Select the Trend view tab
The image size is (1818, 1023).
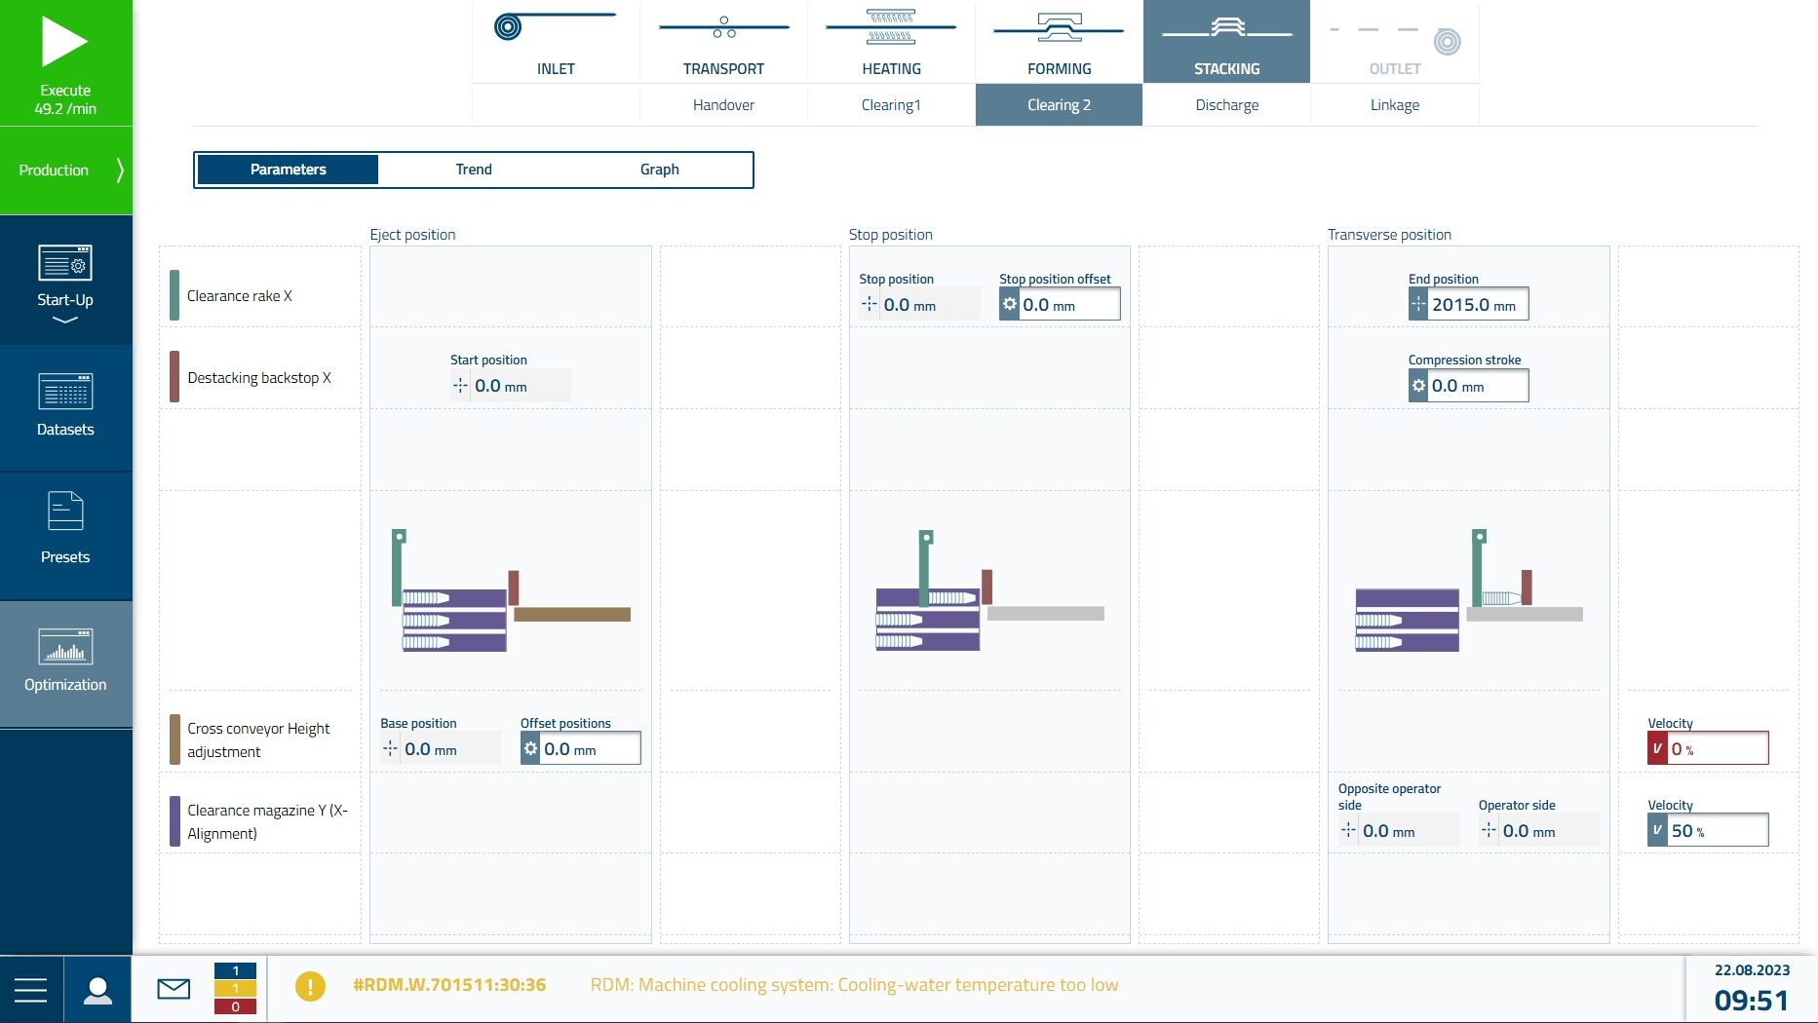tap(474, 170)
